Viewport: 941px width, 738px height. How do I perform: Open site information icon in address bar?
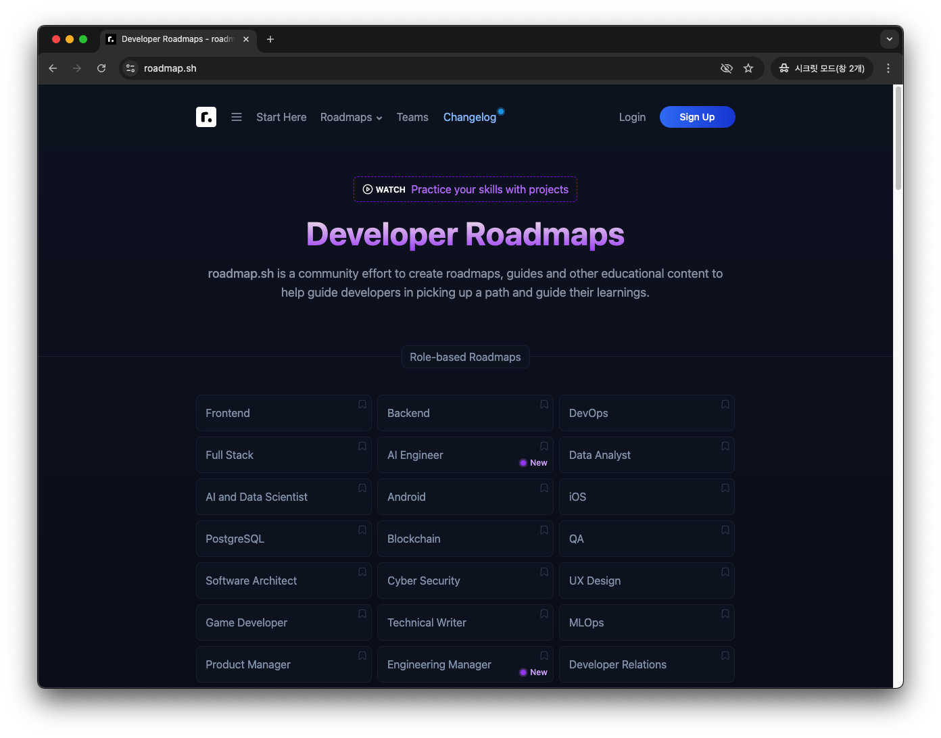click(x=131, y=68)
